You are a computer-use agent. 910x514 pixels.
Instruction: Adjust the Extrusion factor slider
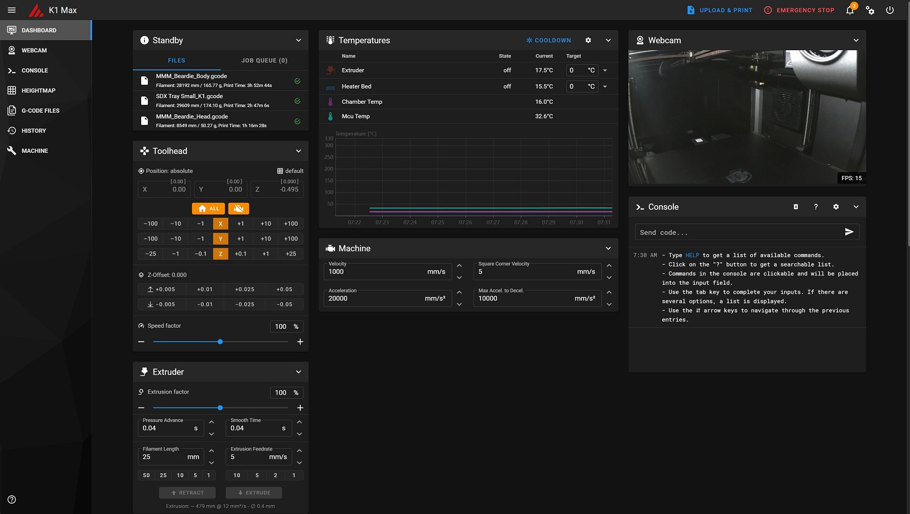click(x=221, y=408)
